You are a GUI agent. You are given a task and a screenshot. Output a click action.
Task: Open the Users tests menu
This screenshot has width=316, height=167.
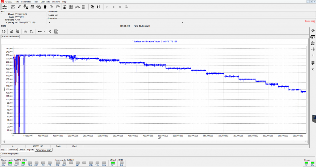click(x=45, y=2)
